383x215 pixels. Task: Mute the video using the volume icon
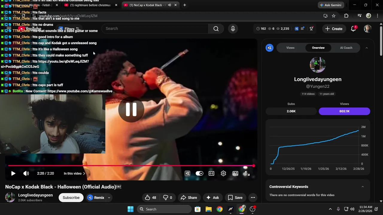26,173
